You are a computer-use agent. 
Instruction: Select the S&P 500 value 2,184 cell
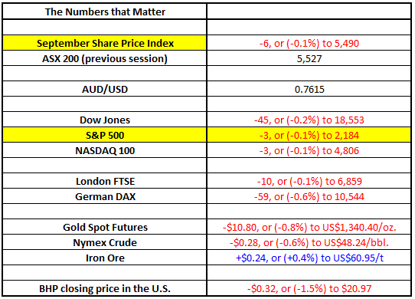[x=309, y=135]
